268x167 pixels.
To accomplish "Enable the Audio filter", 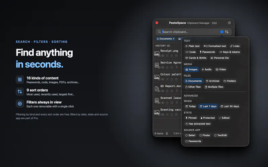I will (206, 69).
